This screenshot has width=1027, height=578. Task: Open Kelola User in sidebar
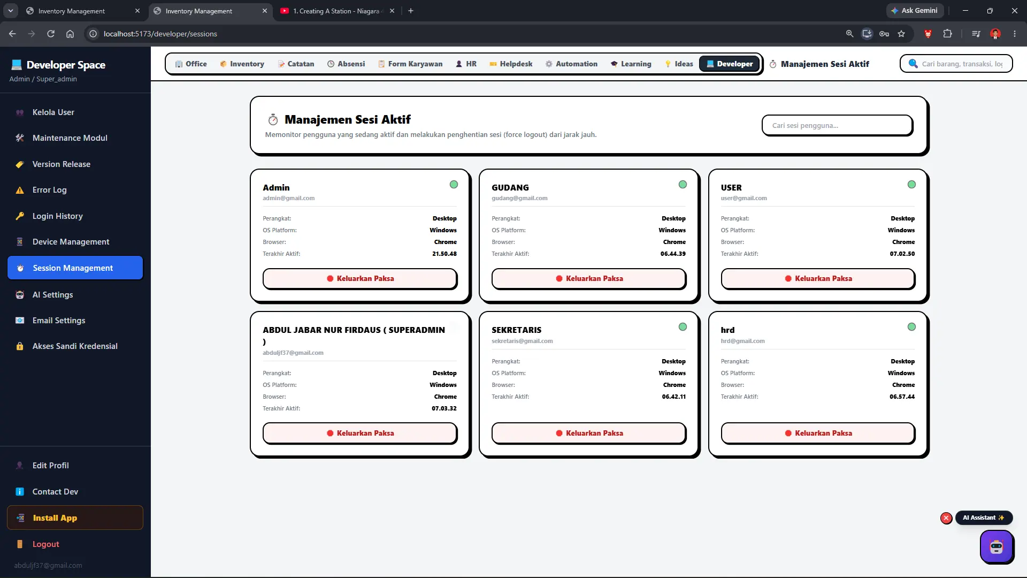[x=75, y=112]
